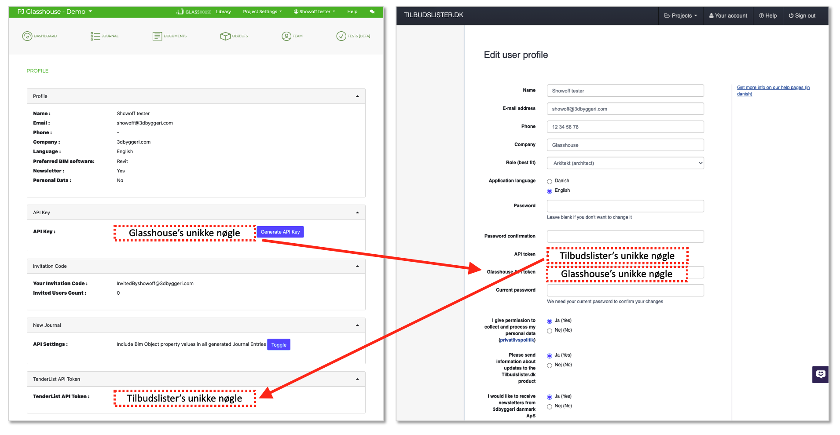The image size is (840, 435).
Task: Collapse the Profile panel
Action: click(x=357, y=96)
